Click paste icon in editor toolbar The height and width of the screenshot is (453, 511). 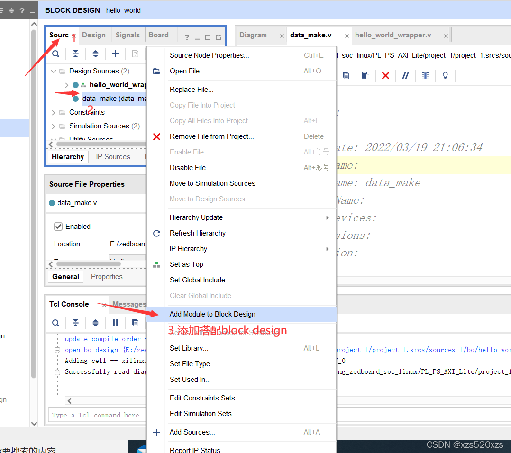pos(365,75)
